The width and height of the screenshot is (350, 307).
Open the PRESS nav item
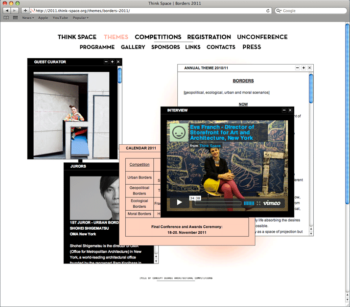click(252, 47)
